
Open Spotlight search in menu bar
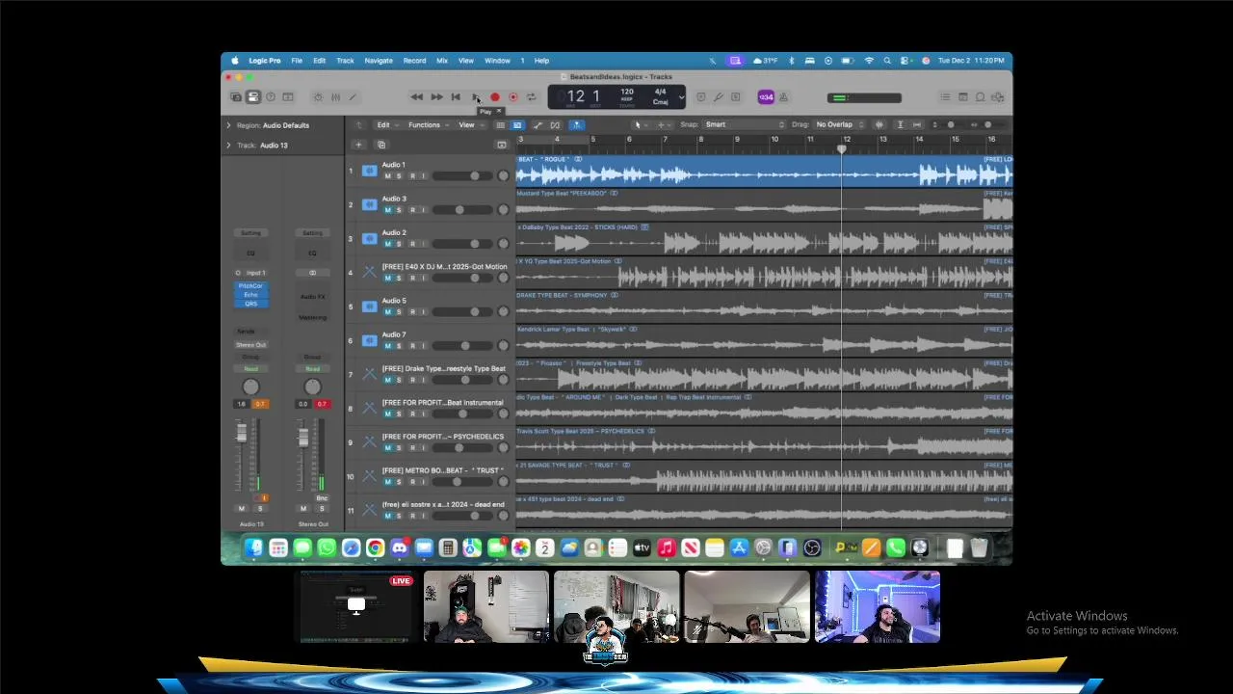click(x=887, y=61)
